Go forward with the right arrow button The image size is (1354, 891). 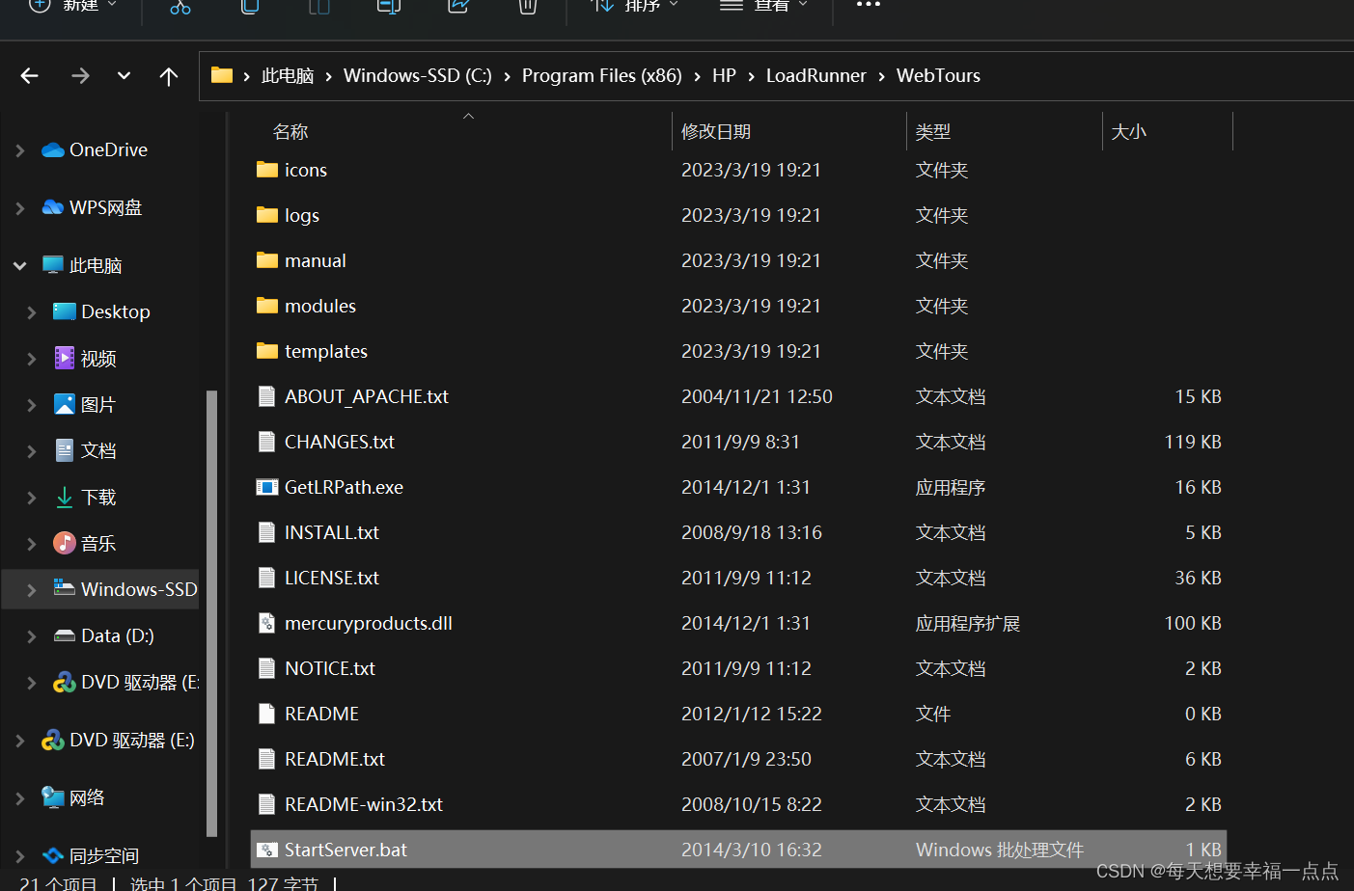click(80, 75)
